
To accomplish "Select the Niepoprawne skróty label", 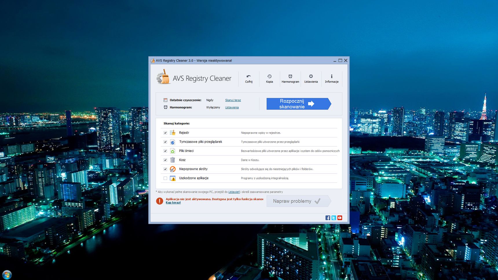I will 193,169.
